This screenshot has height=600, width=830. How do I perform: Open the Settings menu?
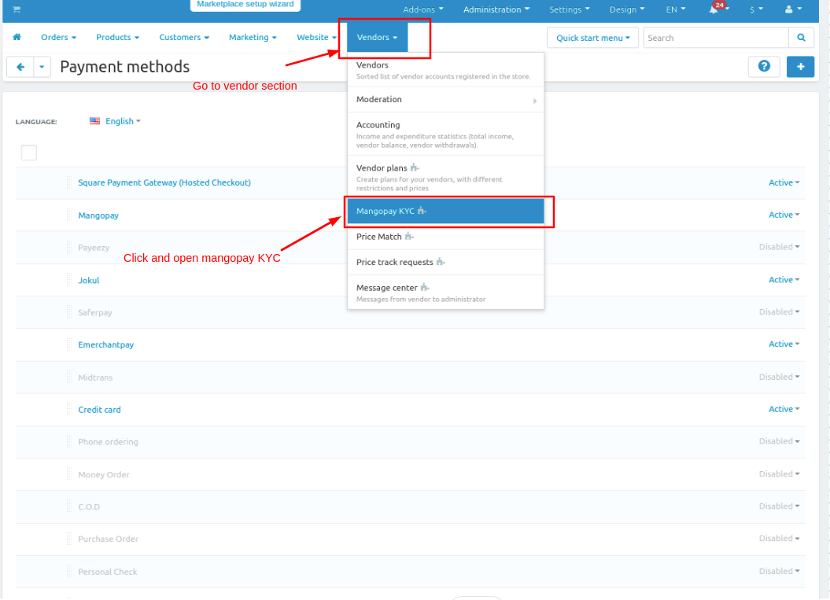(569, 9)
